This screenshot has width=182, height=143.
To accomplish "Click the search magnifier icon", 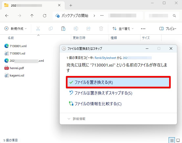I will pyautogui.click(x=174, y=16).
